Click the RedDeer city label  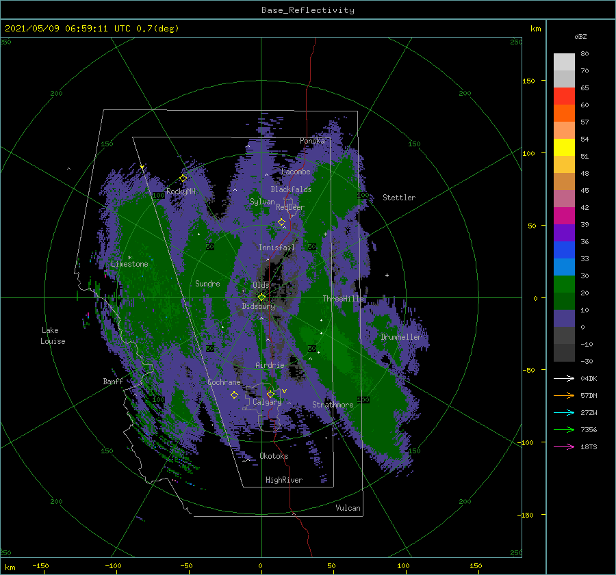pyautogui.click(x=290, y=207)
